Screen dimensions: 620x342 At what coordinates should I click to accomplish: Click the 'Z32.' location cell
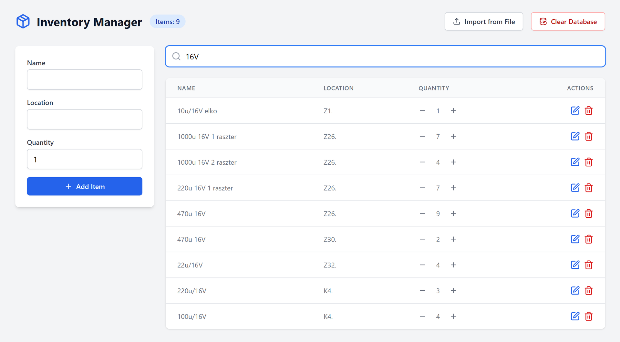pyautogui.click(x=330, y=265)
